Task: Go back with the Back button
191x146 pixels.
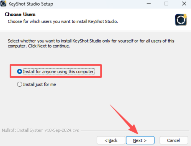Action: [111, 140]
